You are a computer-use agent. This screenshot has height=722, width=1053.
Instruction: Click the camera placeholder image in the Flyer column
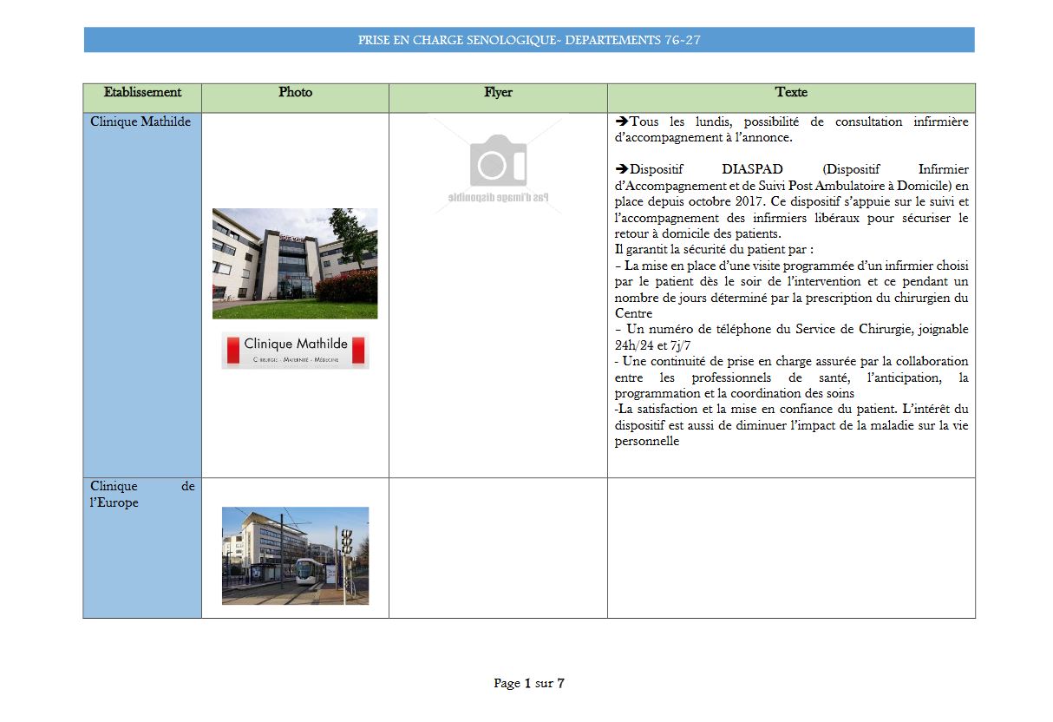point(498,167)
